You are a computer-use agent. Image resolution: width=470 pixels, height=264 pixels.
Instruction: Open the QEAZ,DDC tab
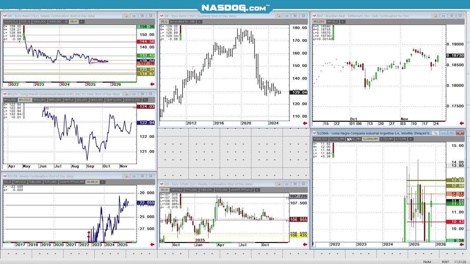(x=97, y=100)
